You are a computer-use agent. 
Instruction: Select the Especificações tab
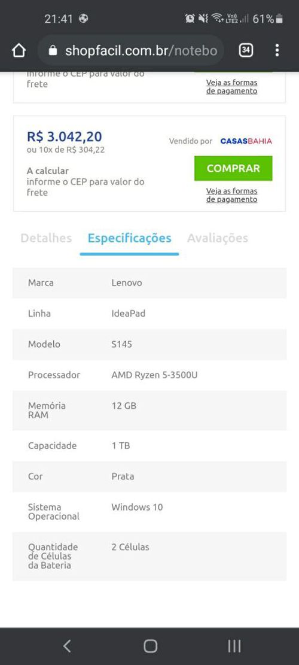(x=129, y=238)
